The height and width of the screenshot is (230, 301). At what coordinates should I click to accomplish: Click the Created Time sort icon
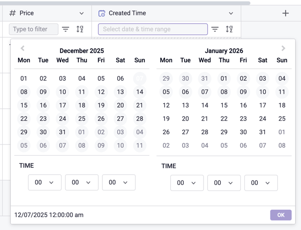229,29
